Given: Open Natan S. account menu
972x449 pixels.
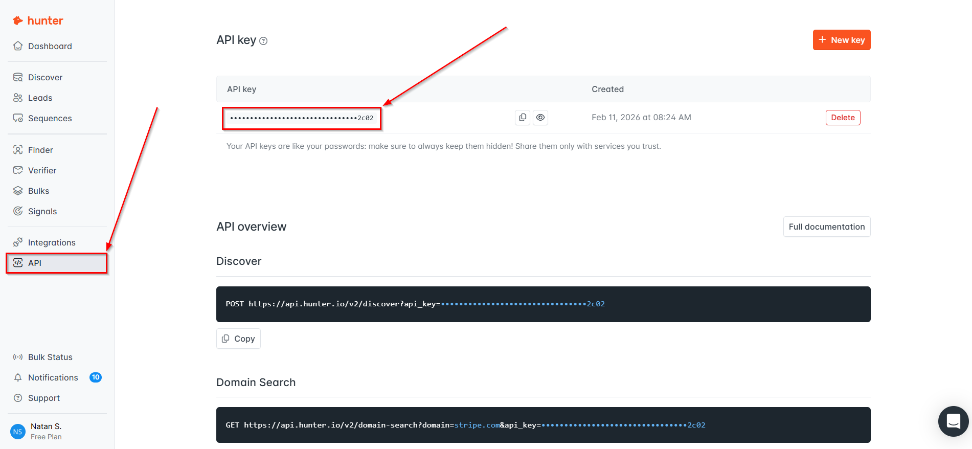Looking at the screenshot, I should pyautogui.click(x=46, y=426).
